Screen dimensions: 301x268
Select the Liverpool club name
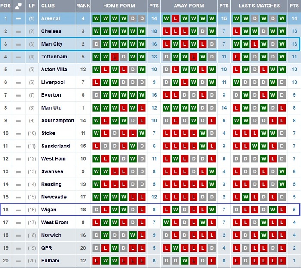tap(53, 82)
